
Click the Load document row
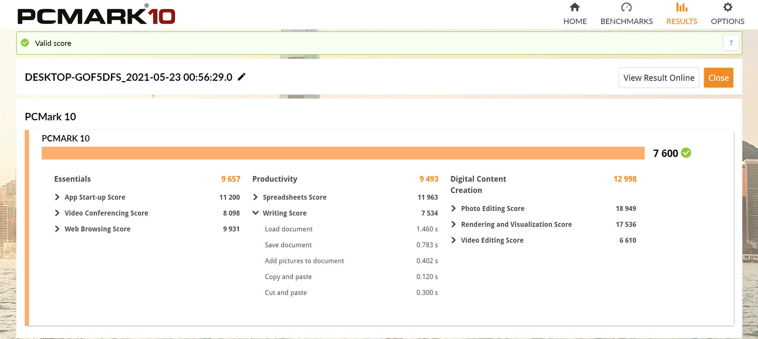click(x=351, y=229)
